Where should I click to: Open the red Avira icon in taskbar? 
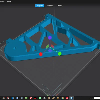(67, 98)
